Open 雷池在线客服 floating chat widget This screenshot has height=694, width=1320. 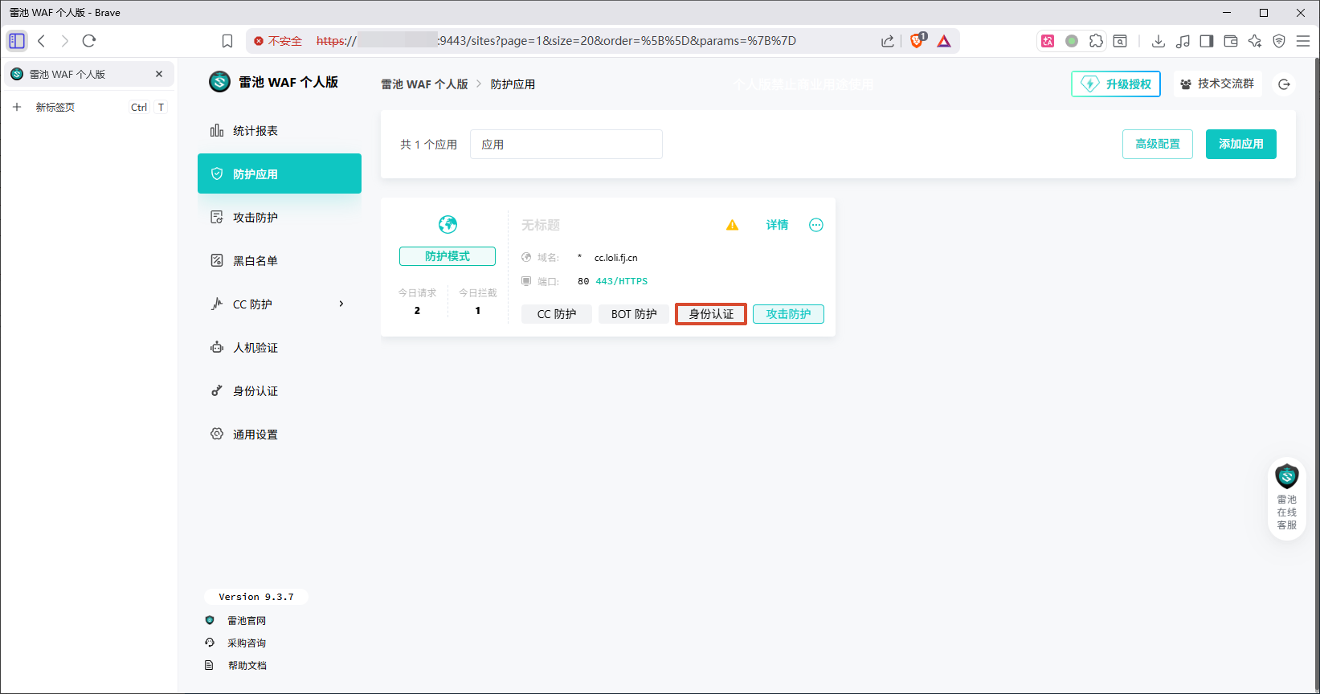pos(1287,498)
